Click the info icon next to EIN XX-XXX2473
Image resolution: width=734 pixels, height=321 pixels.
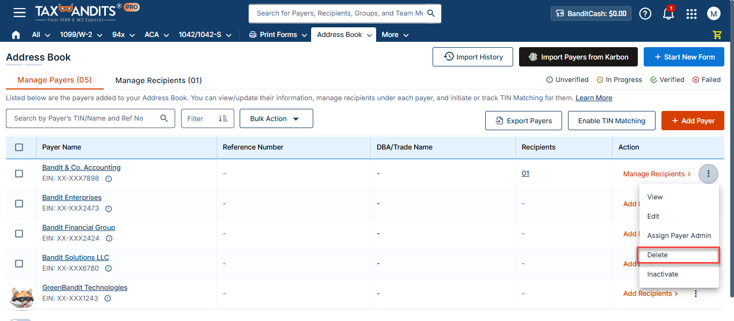tap(109, 208)
